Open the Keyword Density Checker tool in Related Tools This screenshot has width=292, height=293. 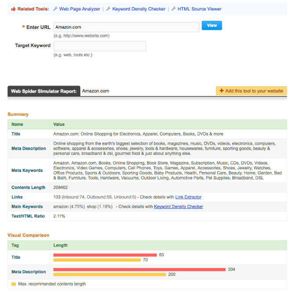tap(139, 9)
